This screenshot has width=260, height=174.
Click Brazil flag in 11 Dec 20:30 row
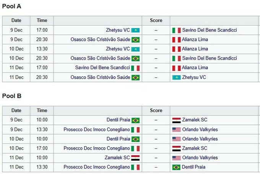(135, 77)
